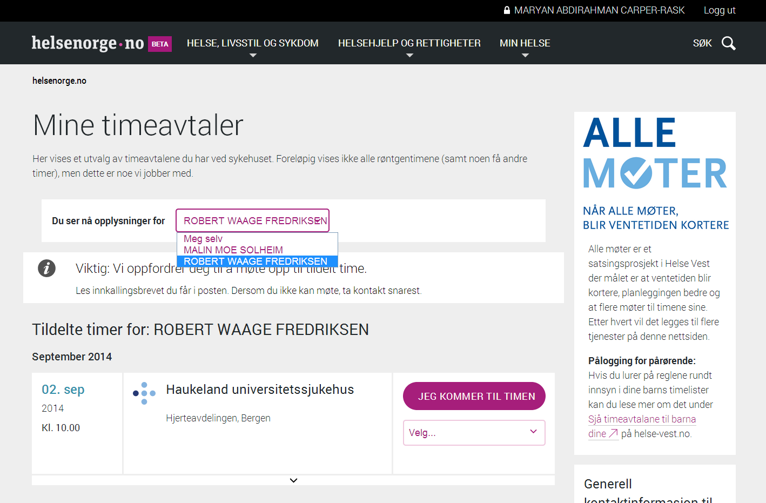Click Haukeland universitetssjukehus title
Image resolution: width=766 pixels, height=503 pixels.
click(x=260, y=390)
